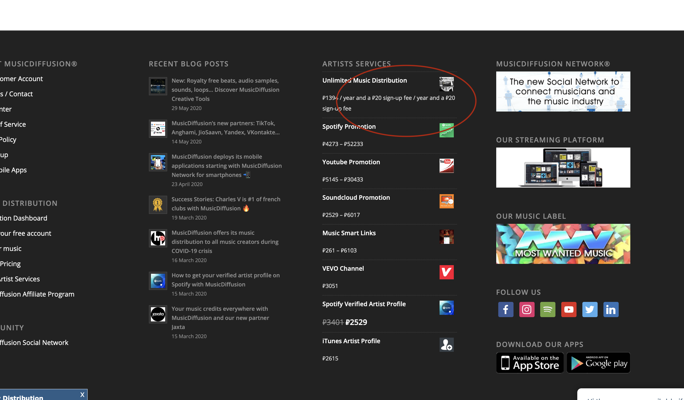
Task: Open the social network banner image
Action: [x=563, y=91]
